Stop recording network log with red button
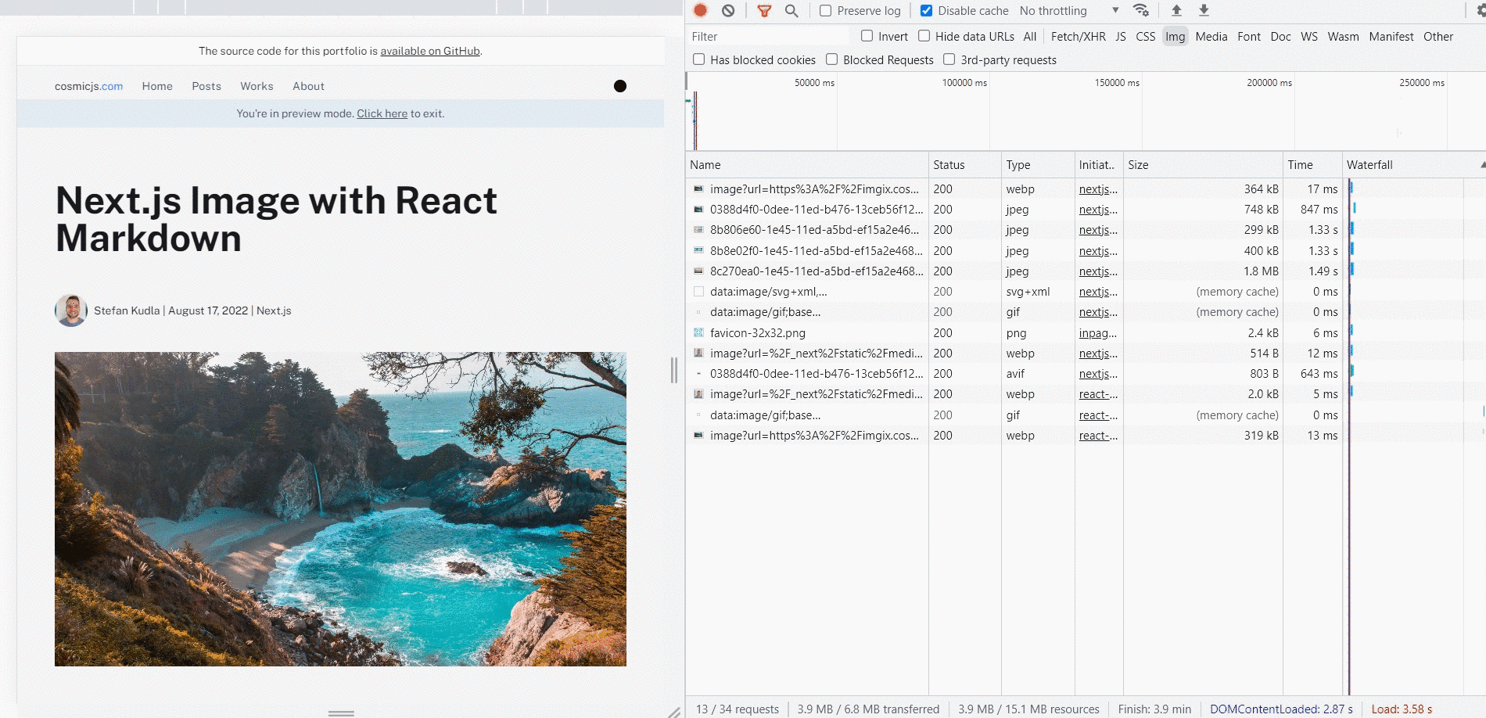 pyautogui.click(x=701, y=10)
